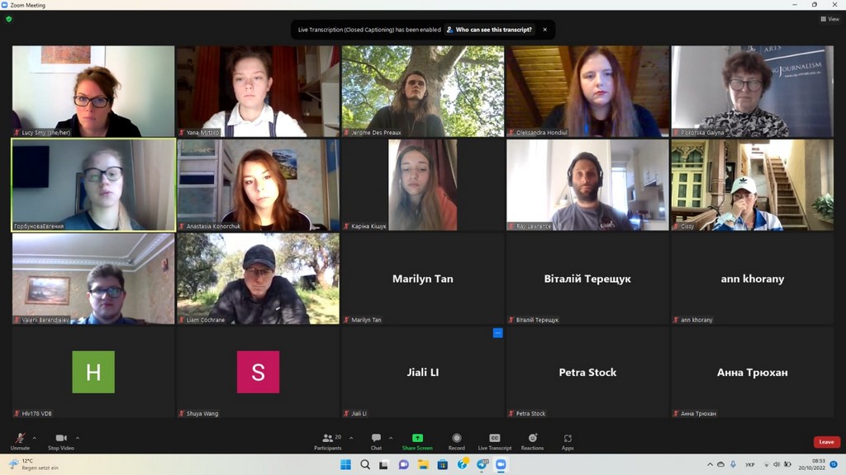This screenshot has width=846, height=475.
Task: Open the blue more-options button on Jiali LI tile
Action: point(497,333)
